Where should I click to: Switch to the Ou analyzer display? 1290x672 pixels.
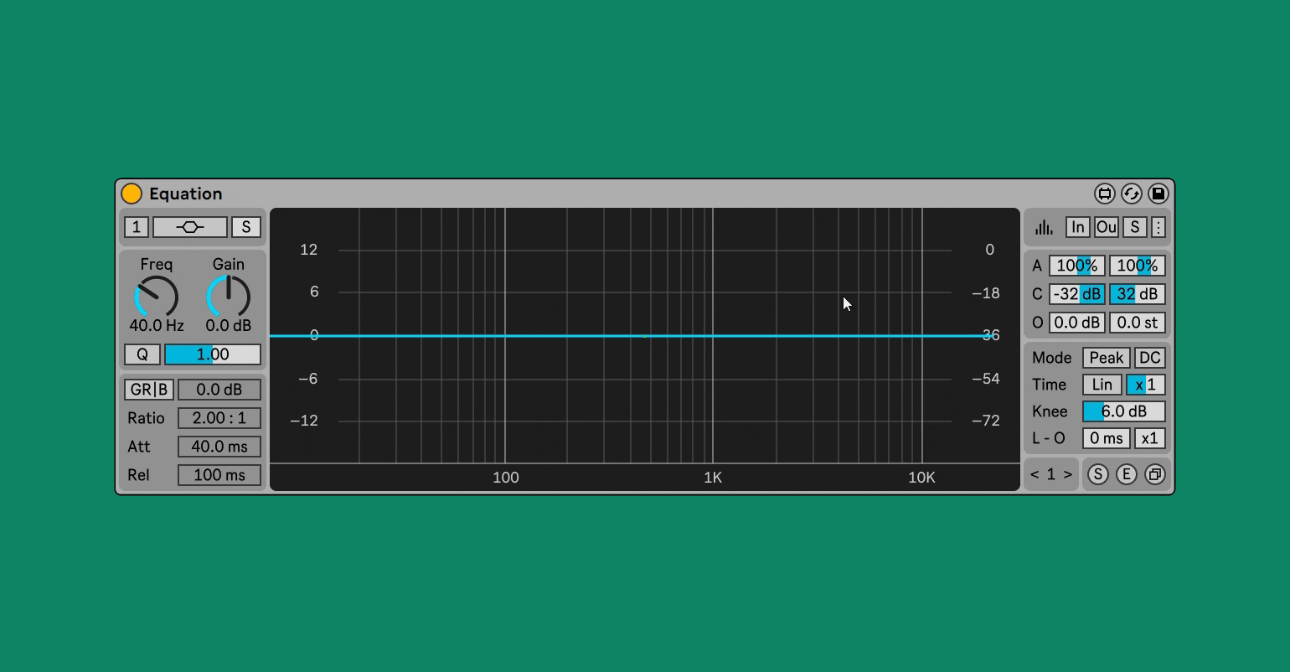1106,227
